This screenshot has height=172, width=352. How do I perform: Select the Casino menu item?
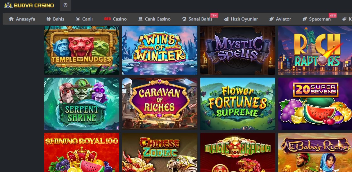pos(116,19)
